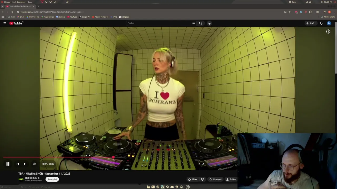This screenshot has width=337, height=189.
Task: Open the Dysk Google bookmark
Action: point(33,17)
